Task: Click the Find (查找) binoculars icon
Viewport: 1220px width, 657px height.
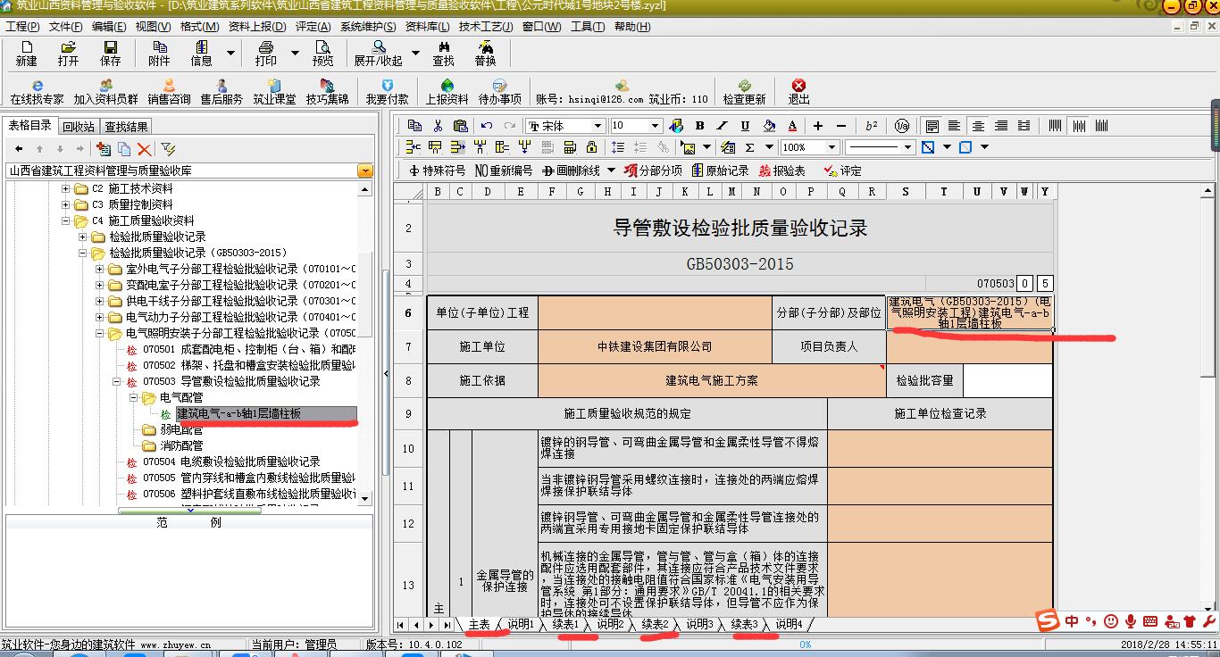Action: pyautogui.click(x=443, y=53)
